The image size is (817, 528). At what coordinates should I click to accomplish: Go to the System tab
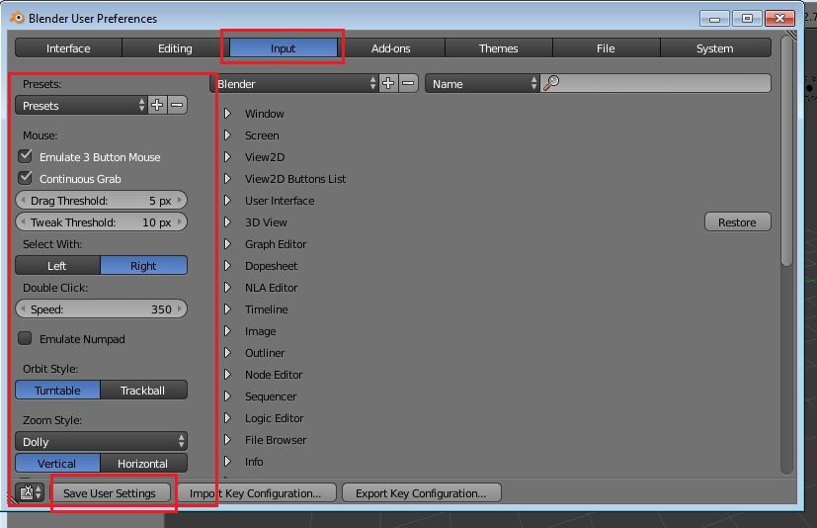click(715, 48)
